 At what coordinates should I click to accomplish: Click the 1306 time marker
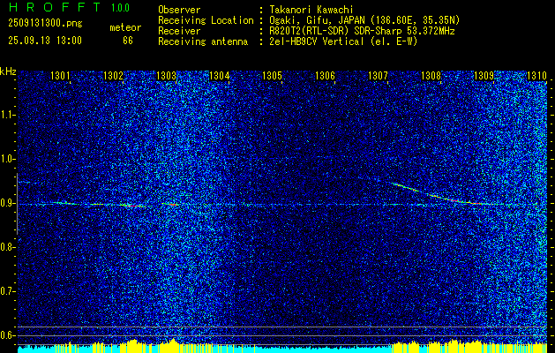point(325,75)
